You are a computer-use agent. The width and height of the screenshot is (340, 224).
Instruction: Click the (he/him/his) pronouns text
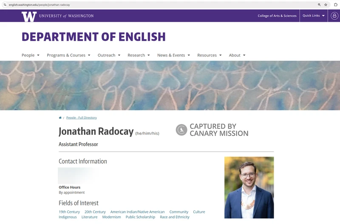click(x=147, y=133)
